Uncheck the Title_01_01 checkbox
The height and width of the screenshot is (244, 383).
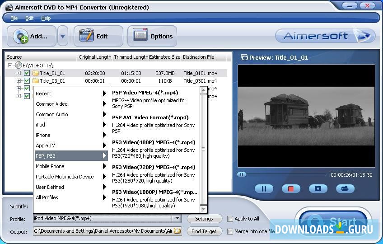[x=27, y=73]
